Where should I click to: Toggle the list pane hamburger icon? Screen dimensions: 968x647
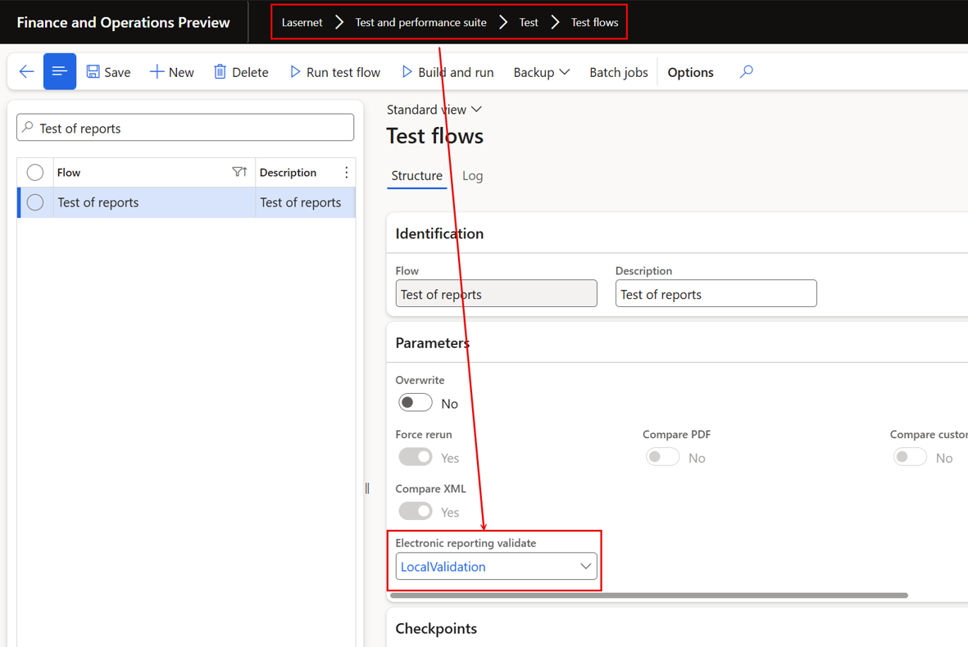[x=59, y=71]
